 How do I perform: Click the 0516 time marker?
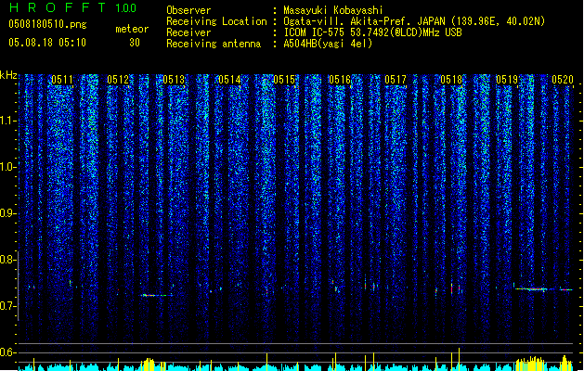point(340,80)
